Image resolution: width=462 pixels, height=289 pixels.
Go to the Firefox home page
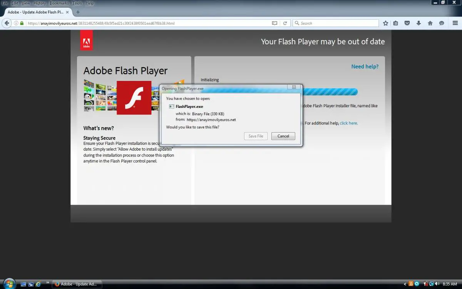pos(430,23)
